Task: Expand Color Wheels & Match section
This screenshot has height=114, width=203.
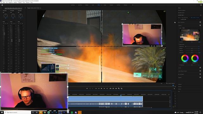Action: click(x=182, y=71)
